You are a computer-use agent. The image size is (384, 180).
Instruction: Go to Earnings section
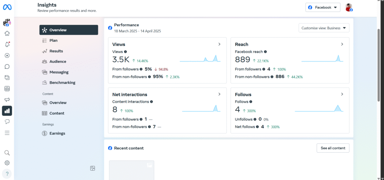click(57, 133)
